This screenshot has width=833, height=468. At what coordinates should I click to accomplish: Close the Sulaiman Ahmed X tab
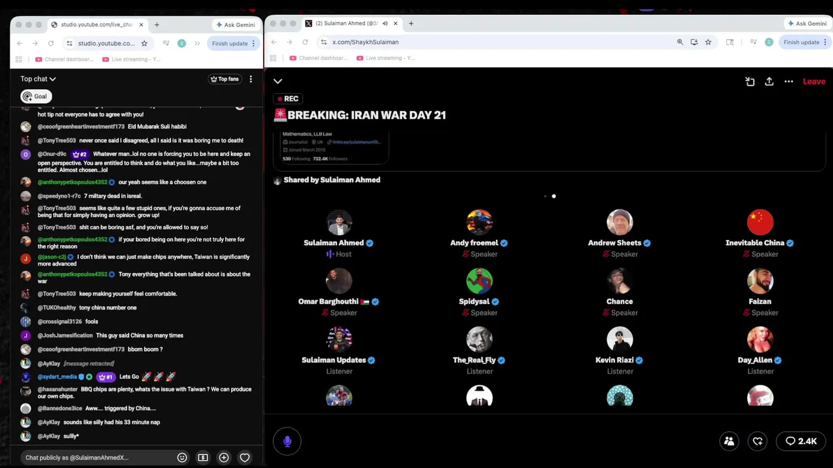[395, 23]
